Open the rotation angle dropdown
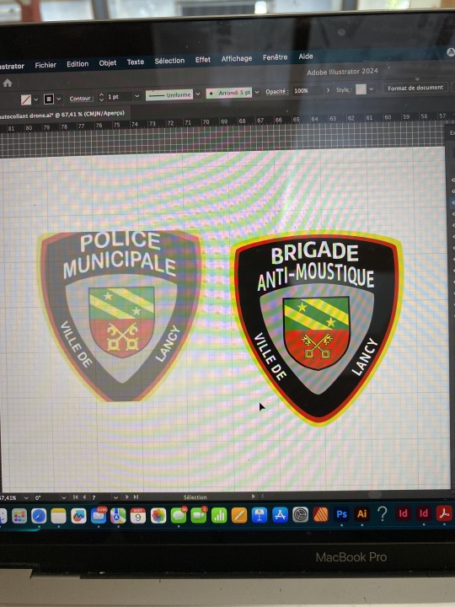The height and width of the screenshot is (607, 455). tap(63, 497)
